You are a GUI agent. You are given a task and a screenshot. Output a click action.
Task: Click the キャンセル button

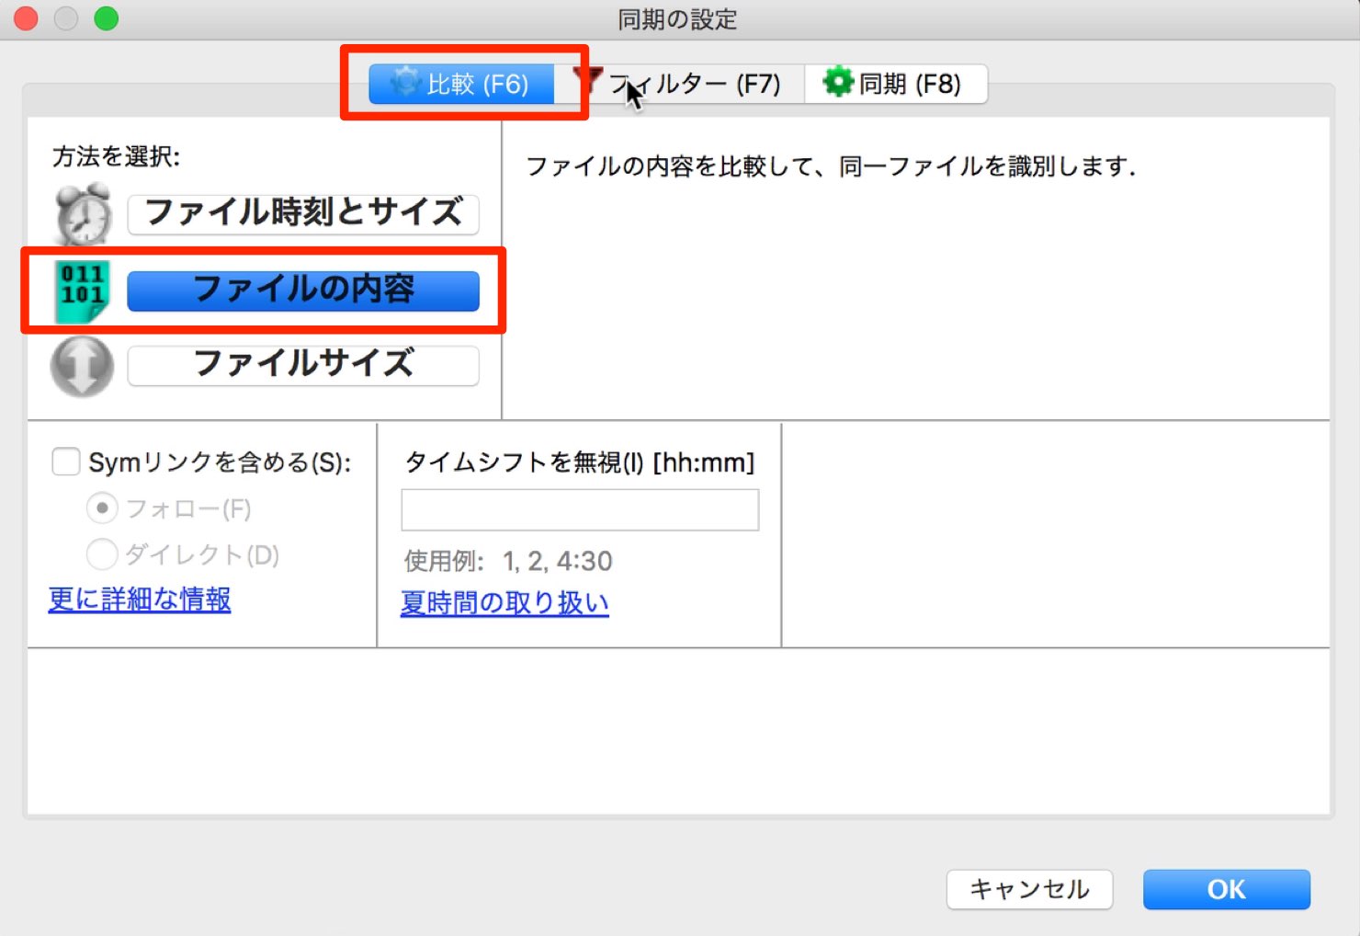pyautogui.click(x=1029, y=889)
